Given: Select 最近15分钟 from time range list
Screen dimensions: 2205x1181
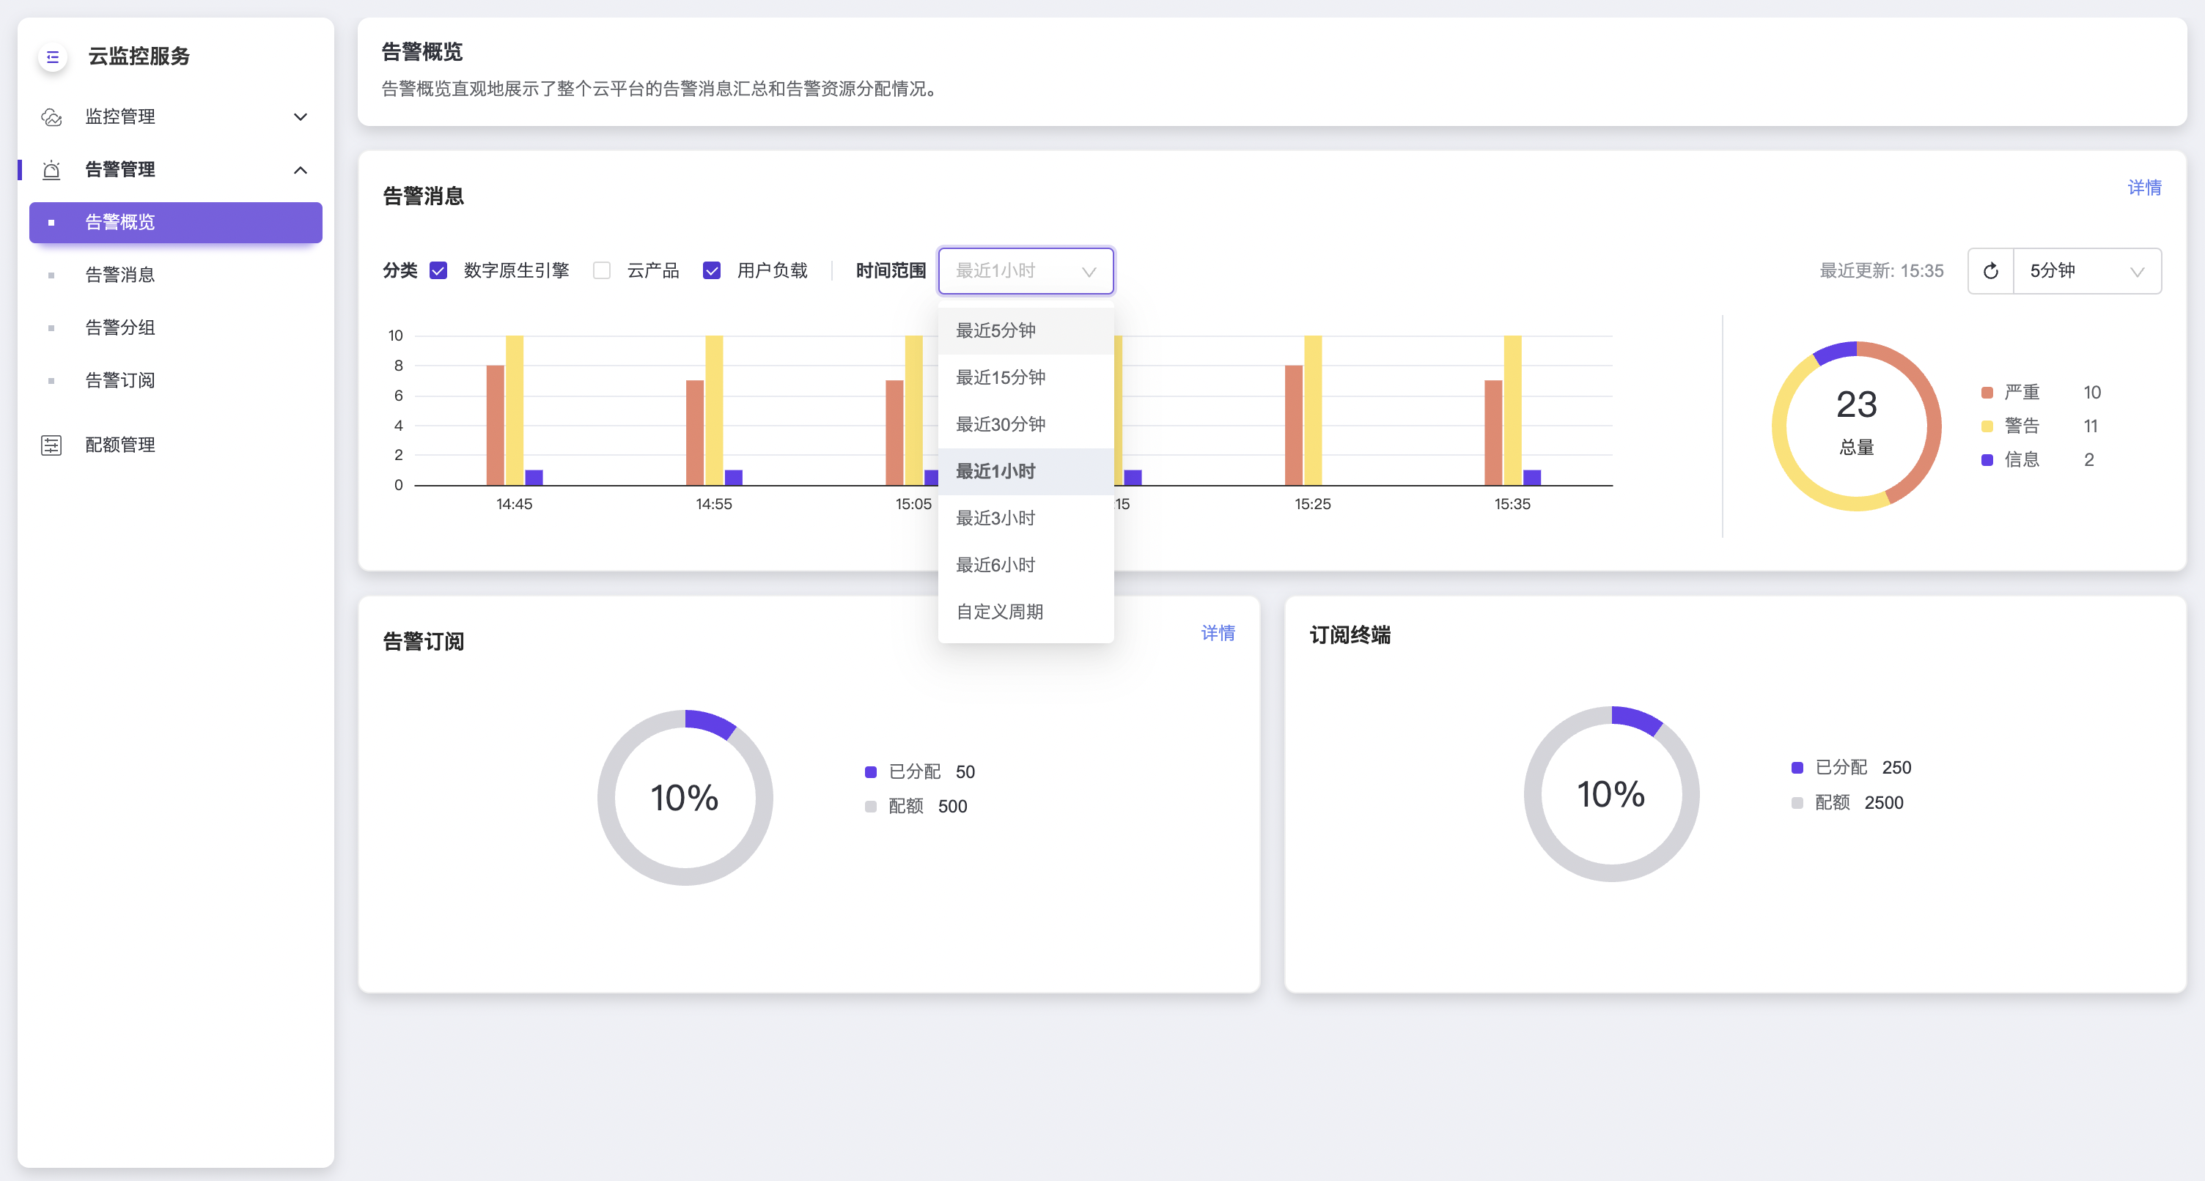Looking at the screenshot, I should point(1000,377).
